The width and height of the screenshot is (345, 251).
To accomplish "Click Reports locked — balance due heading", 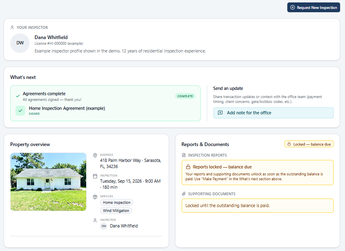I will [x=222, y=167].
